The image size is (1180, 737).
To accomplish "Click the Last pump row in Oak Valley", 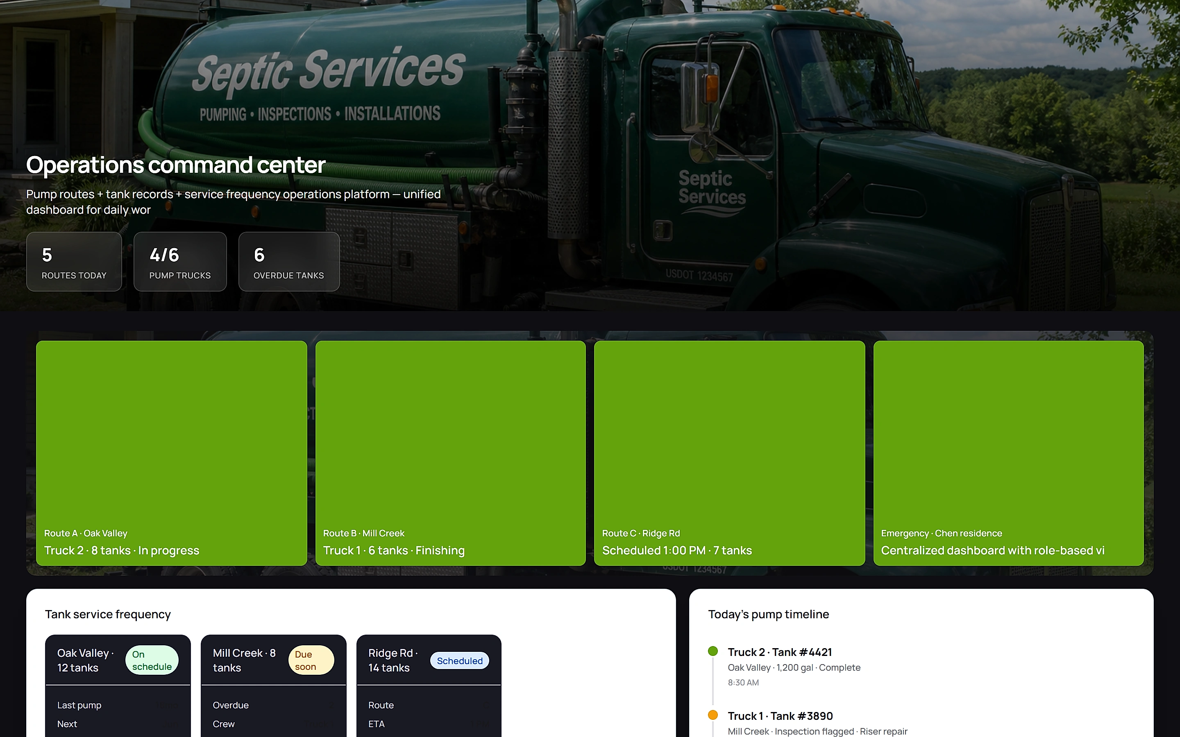I will [118, 705].
